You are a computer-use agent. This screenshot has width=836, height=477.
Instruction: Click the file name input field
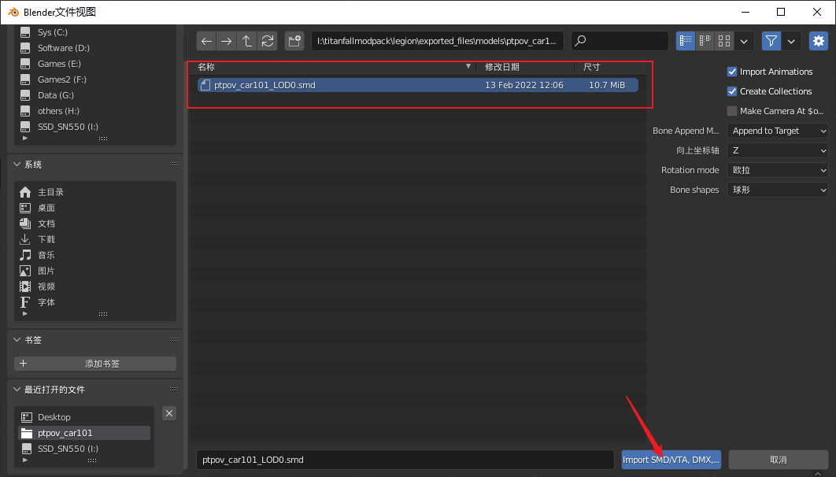coord(405,460)
